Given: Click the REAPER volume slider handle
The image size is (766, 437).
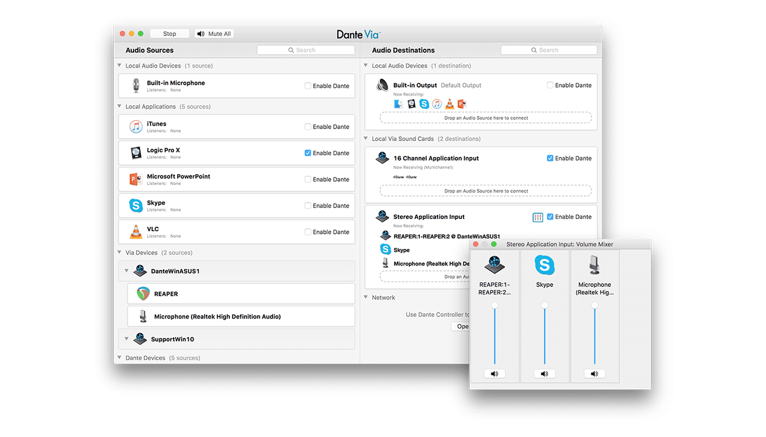Looking at the screenshot, I should [495, 305].
